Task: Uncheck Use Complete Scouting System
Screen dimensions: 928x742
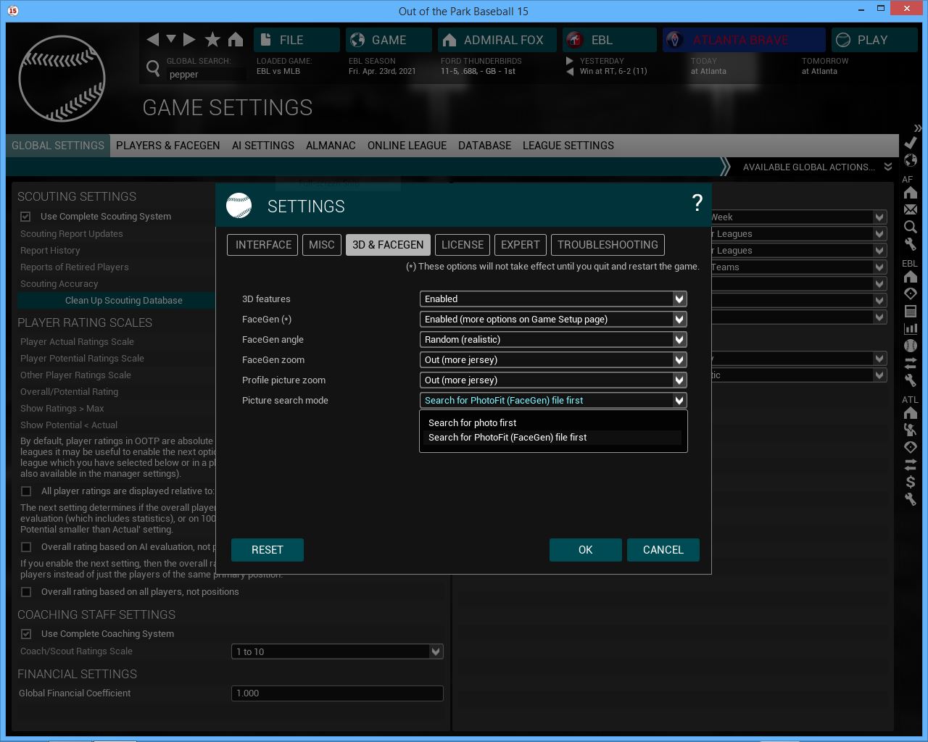Action: (26, 217)
